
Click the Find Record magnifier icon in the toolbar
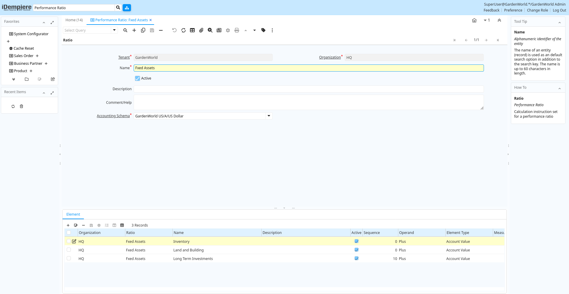[125, 30]
